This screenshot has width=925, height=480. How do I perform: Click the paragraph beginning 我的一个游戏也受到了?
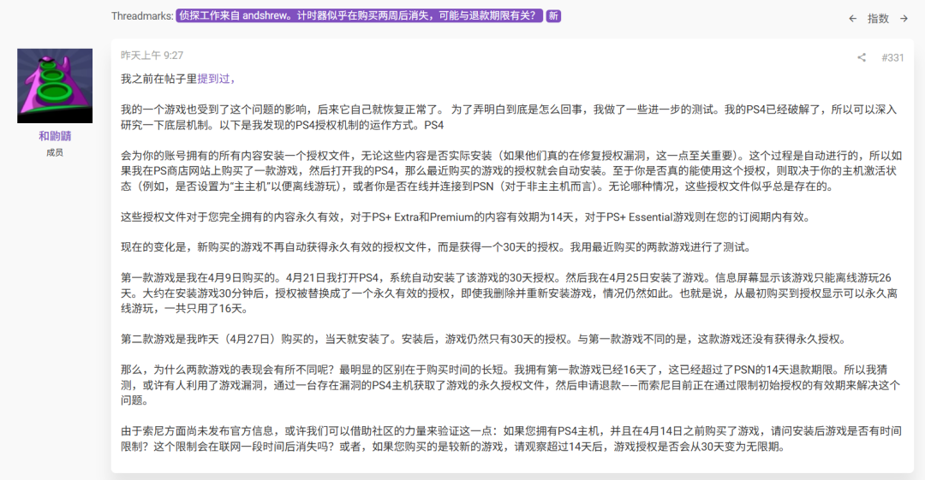tap(509, 117)
